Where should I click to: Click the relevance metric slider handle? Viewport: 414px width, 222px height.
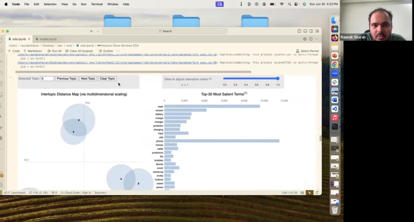click(278, 79)
